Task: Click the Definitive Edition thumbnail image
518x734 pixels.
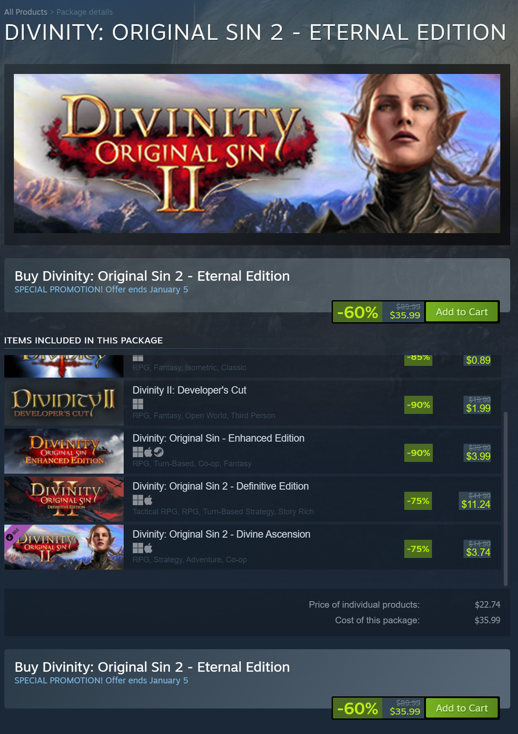Action: 64,499
